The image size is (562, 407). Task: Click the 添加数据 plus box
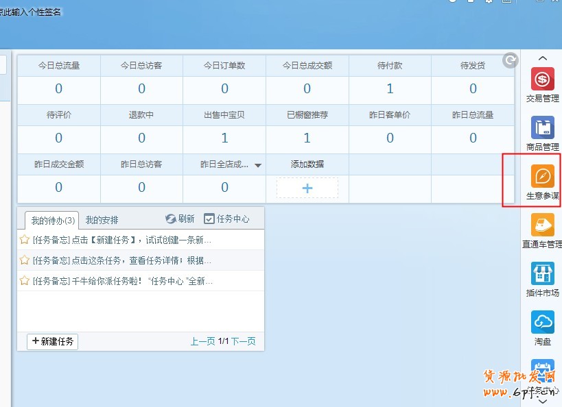coord(307,188)
